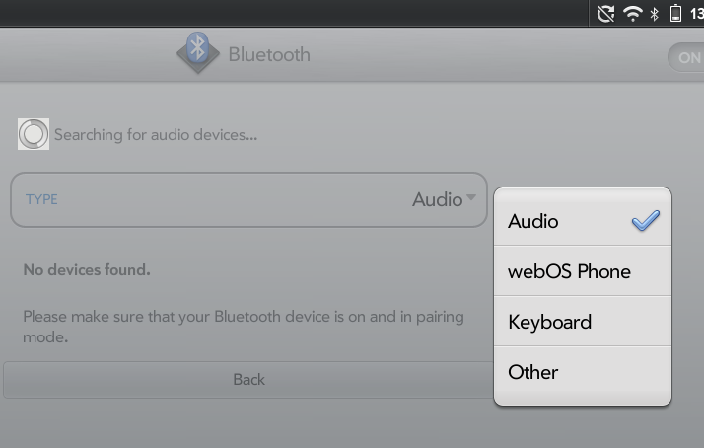Viewport: 704px width, 448px height.
Task: Click 'Searching for audio devices...' text
Action: [156, 135]
